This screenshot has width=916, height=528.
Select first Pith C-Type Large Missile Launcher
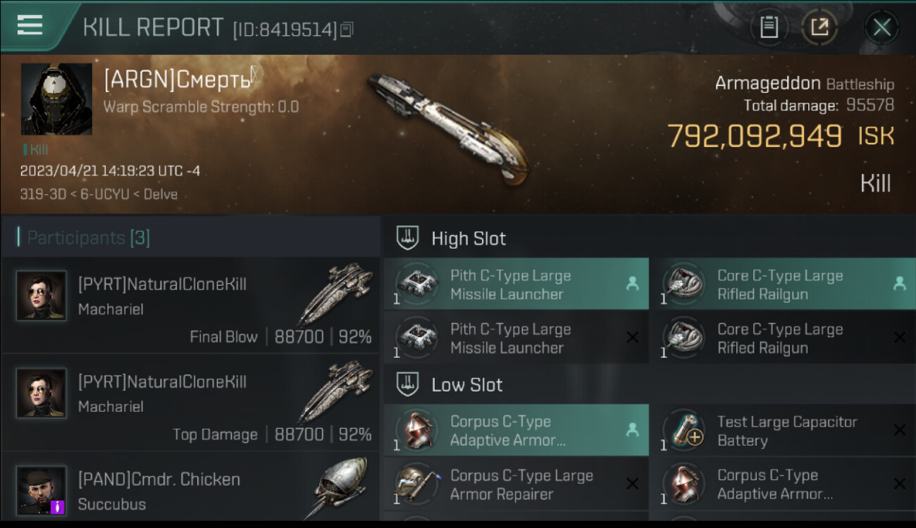(516, 284)
